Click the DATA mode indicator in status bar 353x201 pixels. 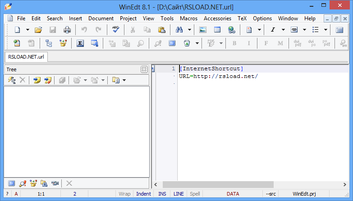pyautogui.click(x=233, y=194)
